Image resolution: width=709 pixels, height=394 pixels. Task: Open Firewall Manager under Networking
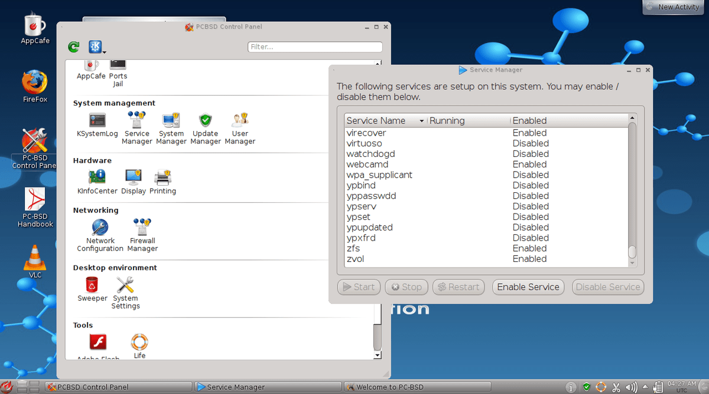(x=142, y=236)
